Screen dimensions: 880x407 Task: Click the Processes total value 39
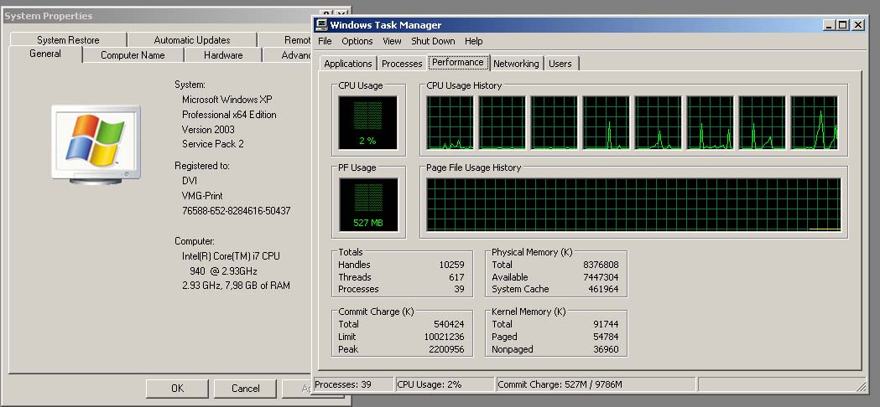(459, 289)
